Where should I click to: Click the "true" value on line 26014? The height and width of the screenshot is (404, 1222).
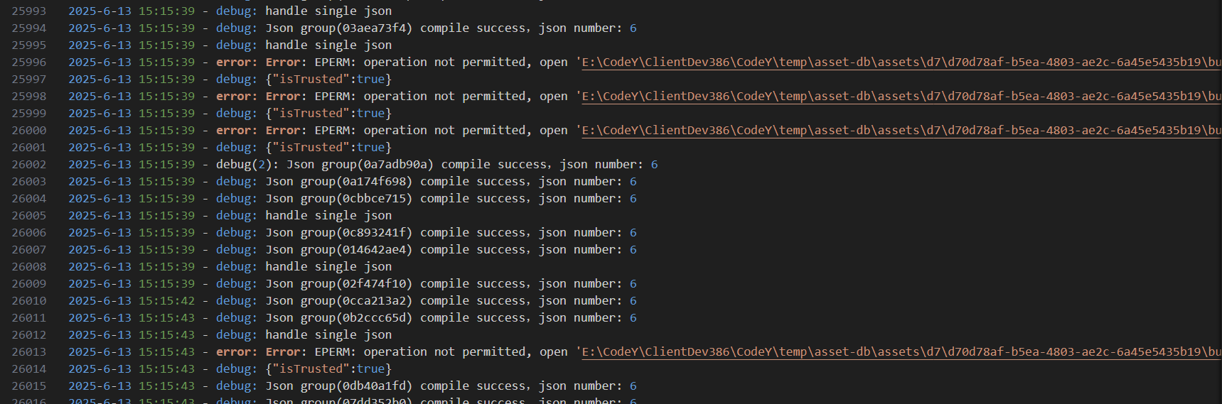click(x=370, y=369)
